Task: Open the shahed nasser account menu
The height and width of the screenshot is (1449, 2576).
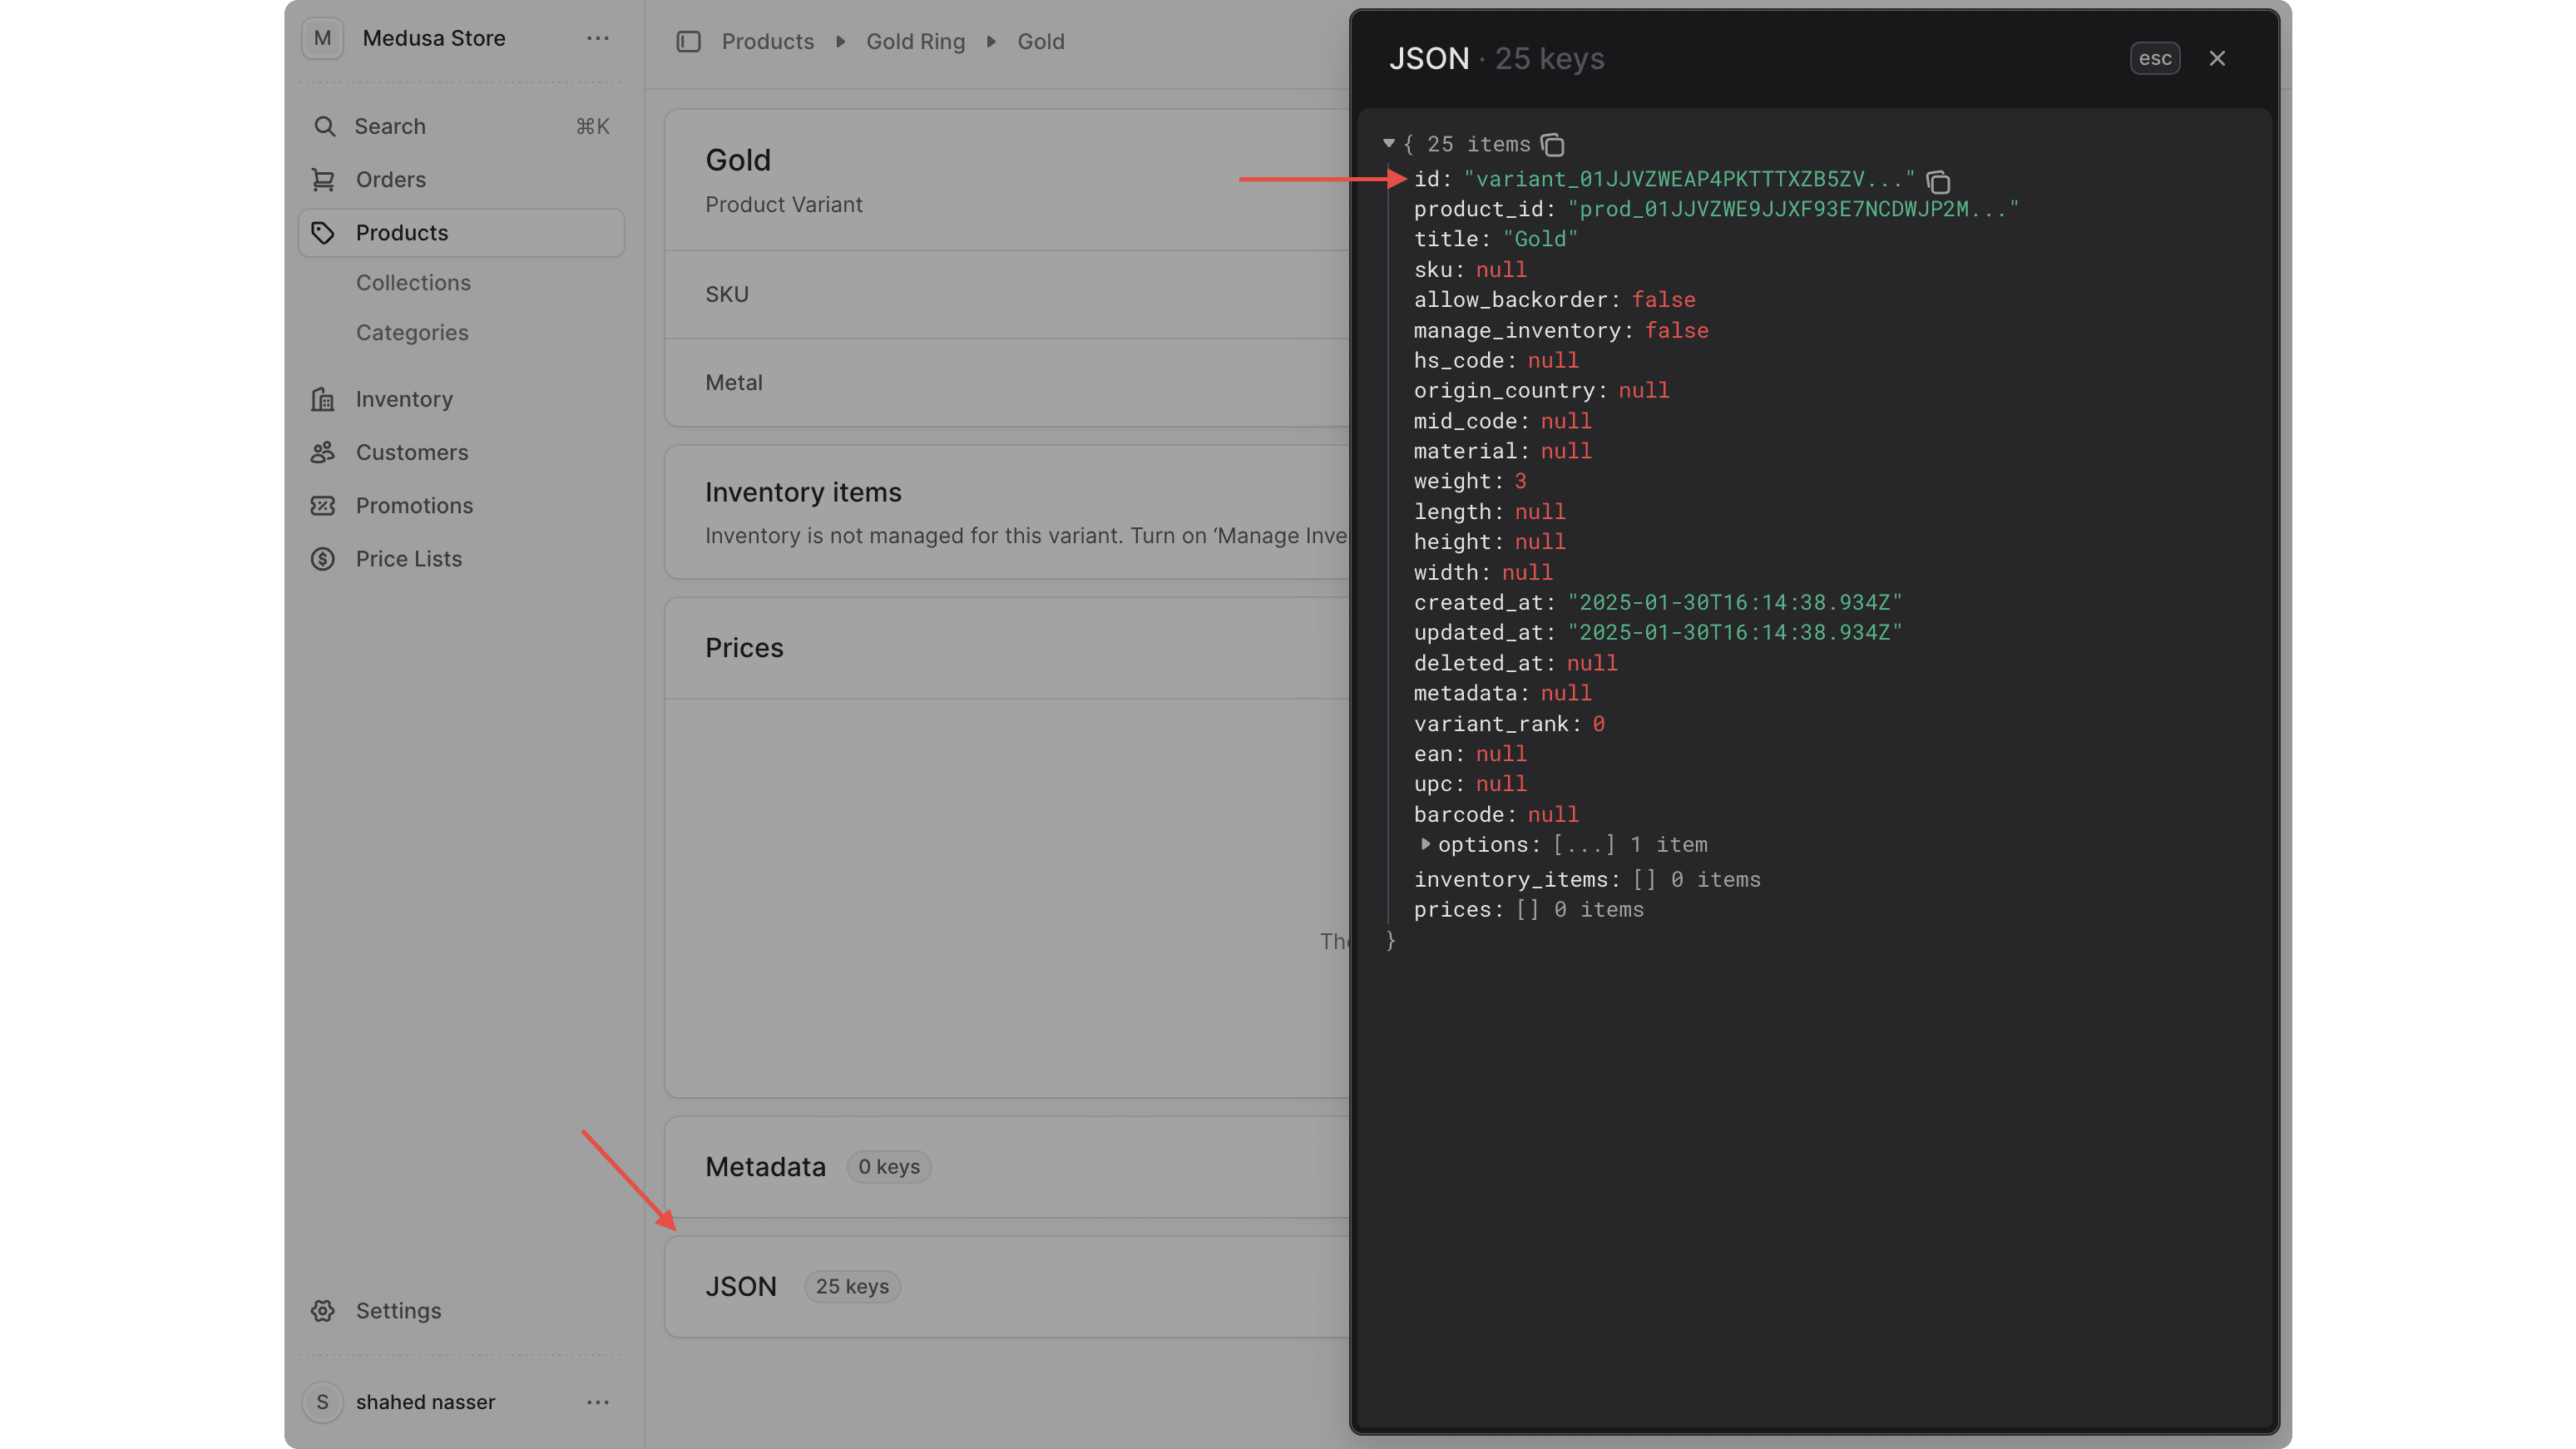Action: pos(598,1402)
